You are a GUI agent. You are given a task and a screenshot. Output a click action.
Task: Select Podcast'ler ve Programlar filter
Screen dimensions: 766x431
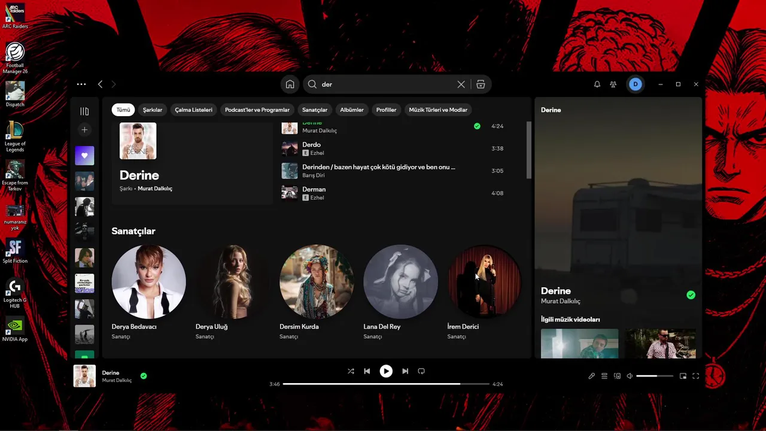257,110
